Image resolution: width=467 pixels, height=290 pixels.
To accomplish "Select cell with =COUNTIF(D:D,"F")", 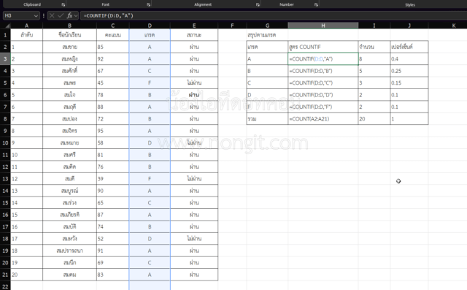I will coord(323,107).
